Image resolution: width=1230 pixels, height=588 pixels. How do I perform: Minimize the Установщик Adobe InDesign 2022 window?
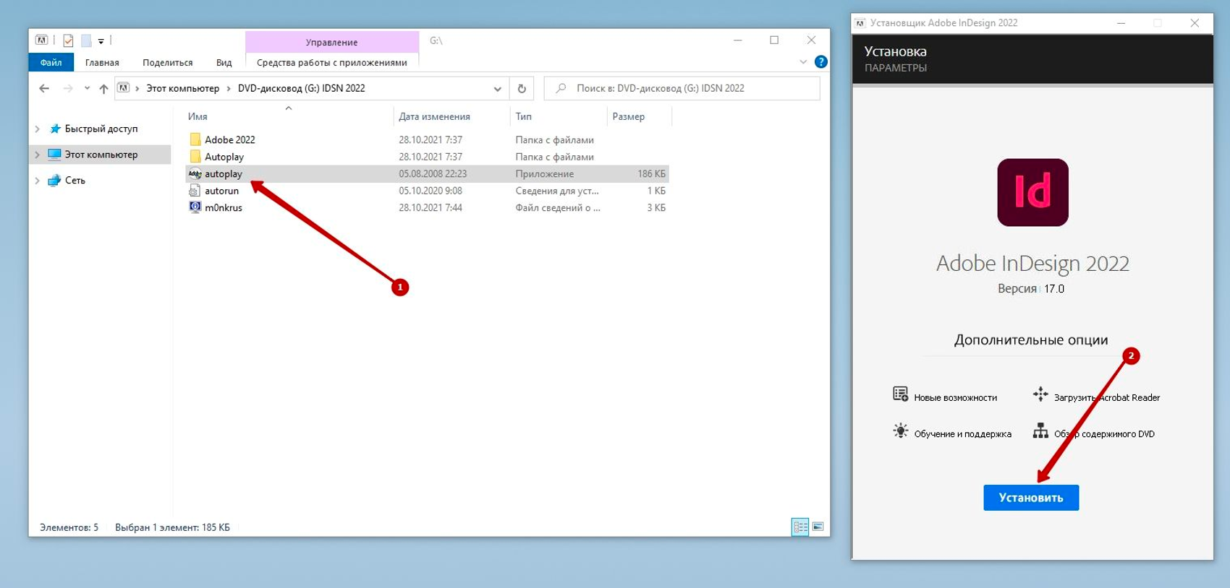coord(1121,23)
